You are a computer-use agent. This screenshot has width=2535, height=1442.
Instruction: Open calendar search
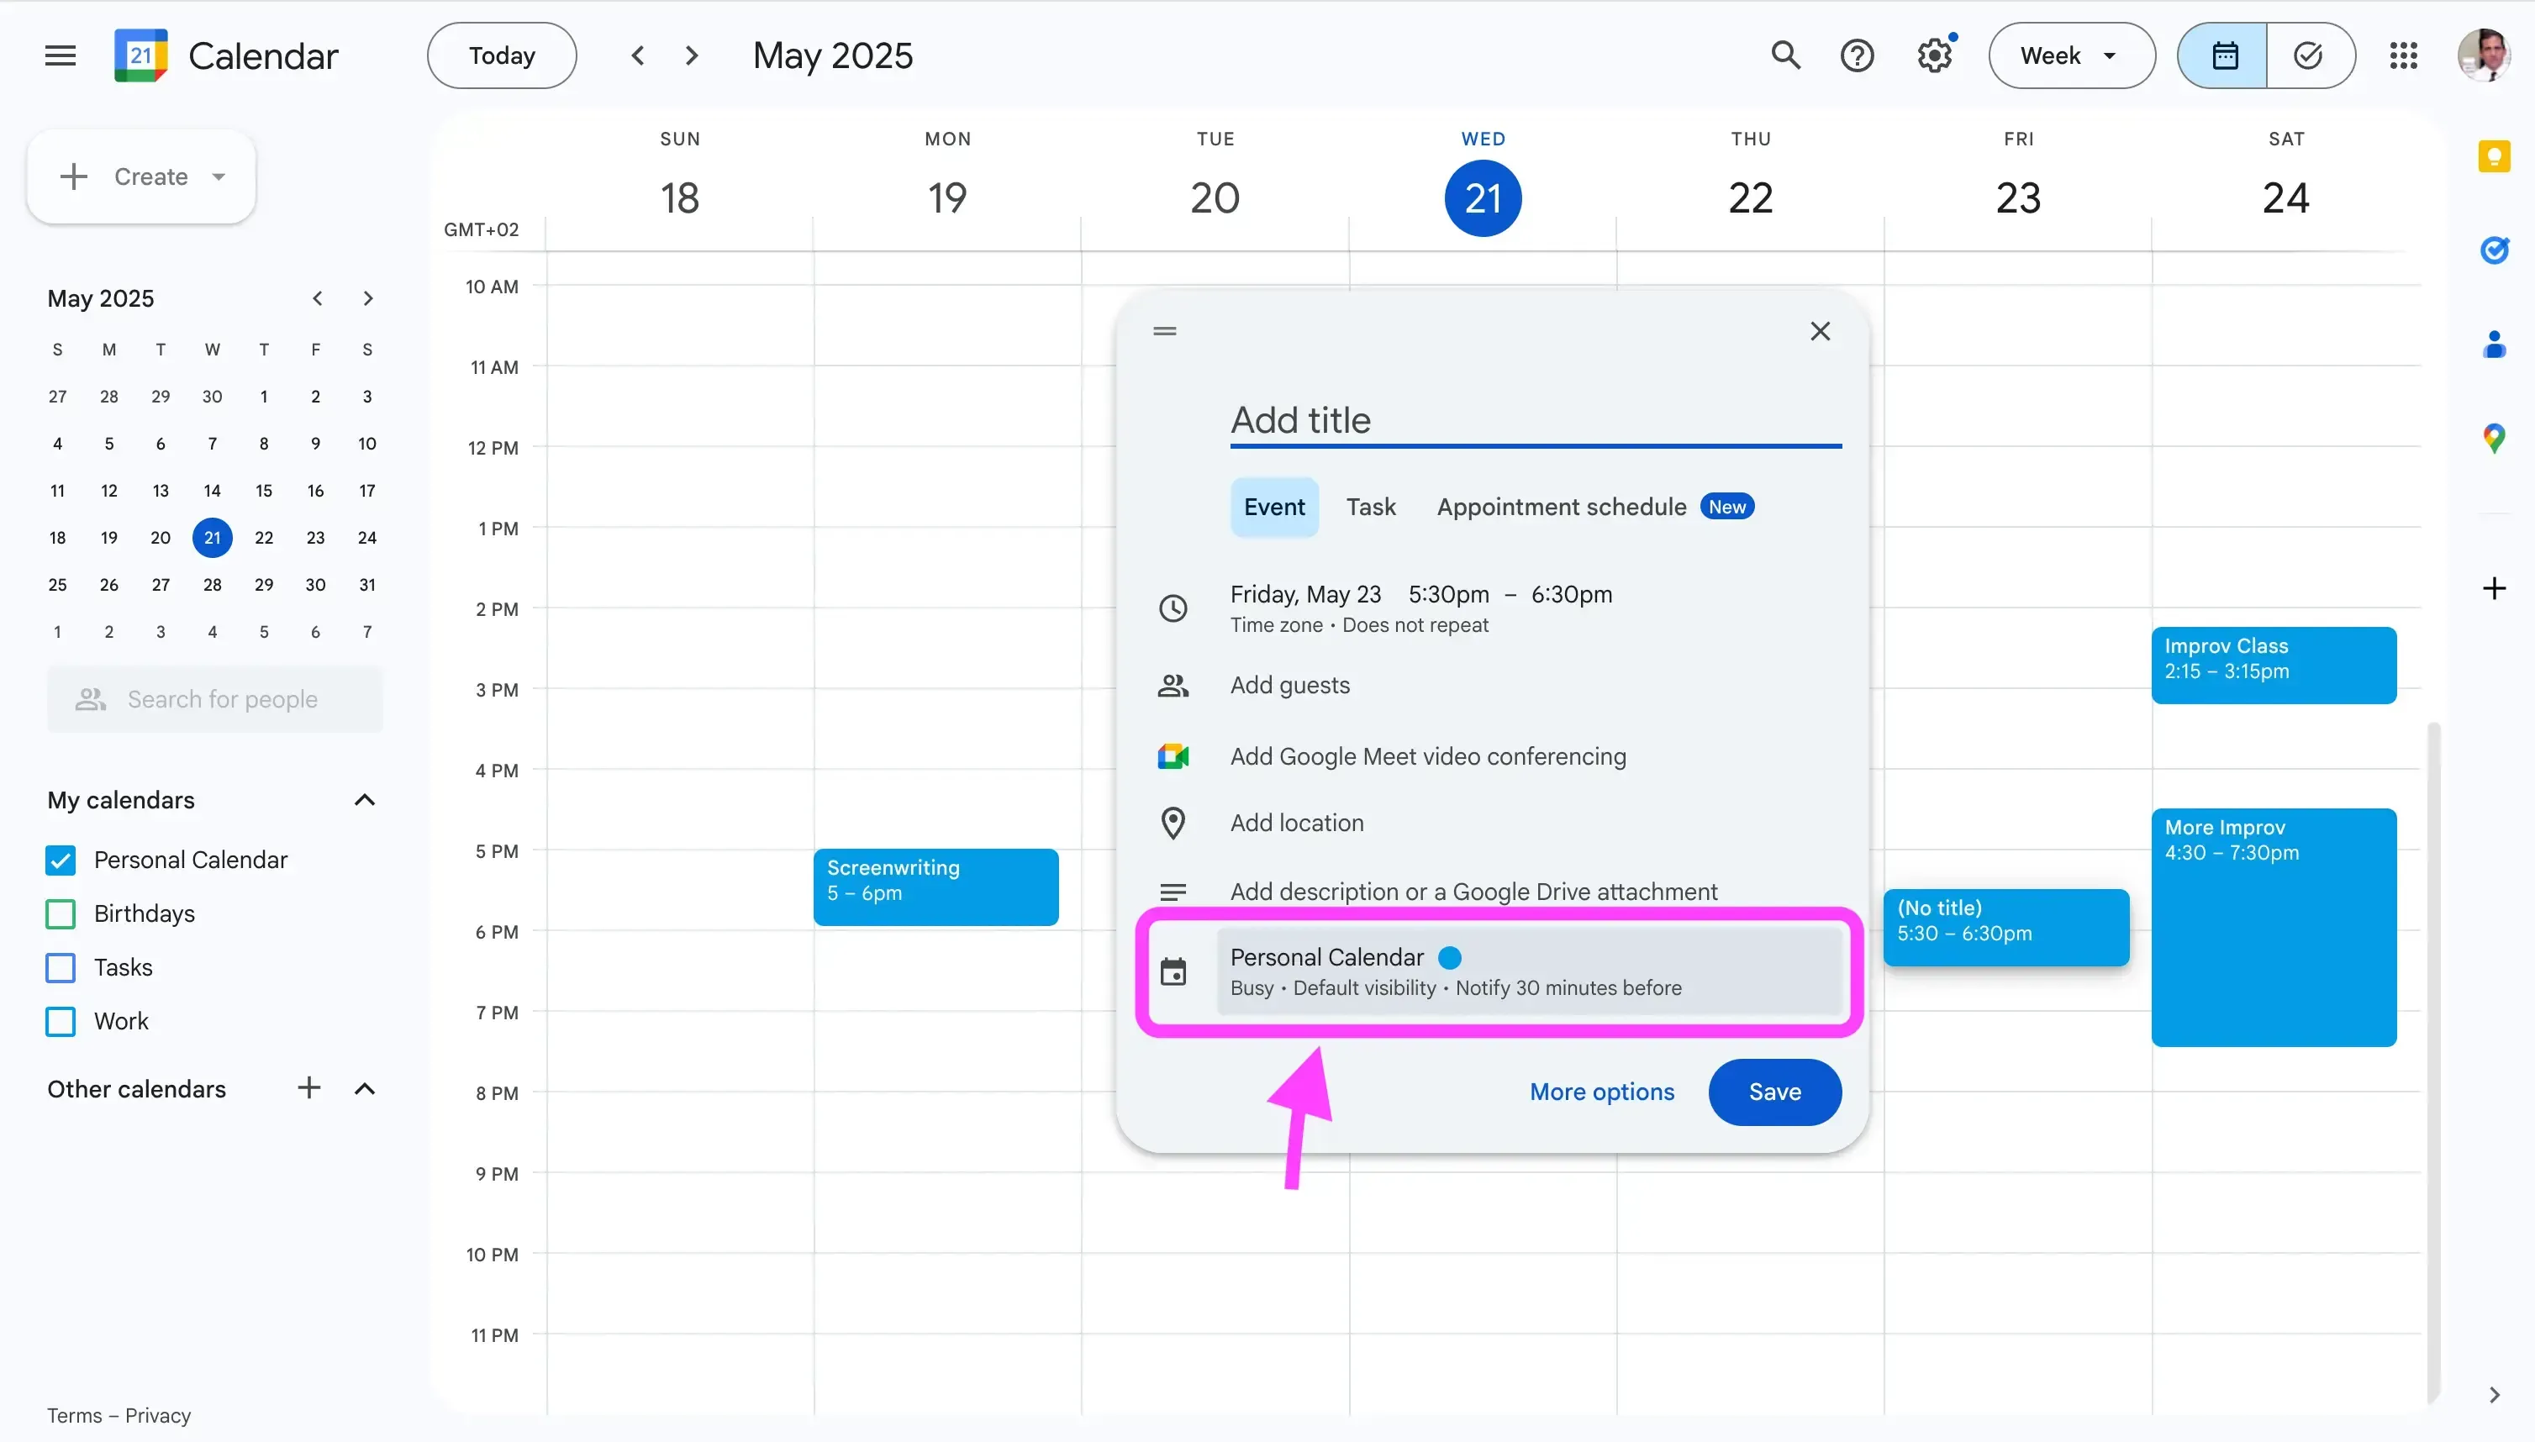(1785, 55)
